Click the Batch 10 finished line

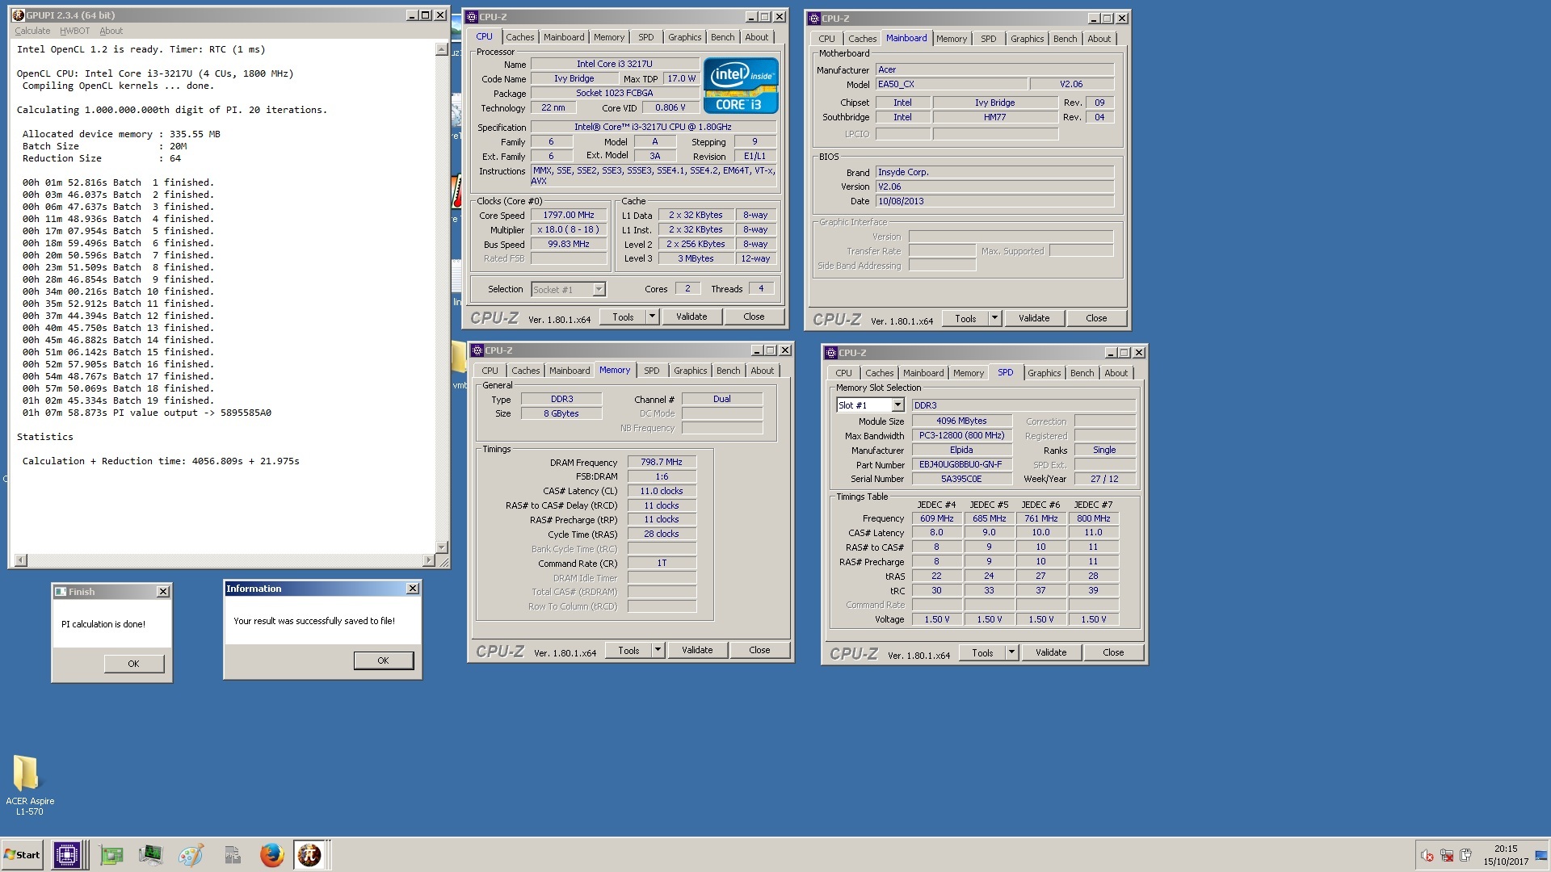[118, 291]
